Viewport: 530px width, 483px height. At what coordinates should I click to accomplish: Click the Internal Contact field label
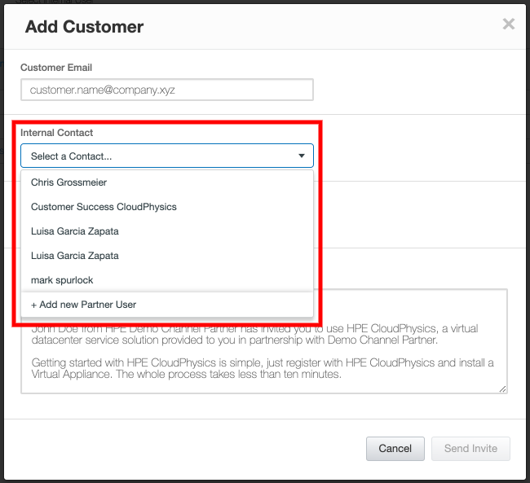pos(57,133)
